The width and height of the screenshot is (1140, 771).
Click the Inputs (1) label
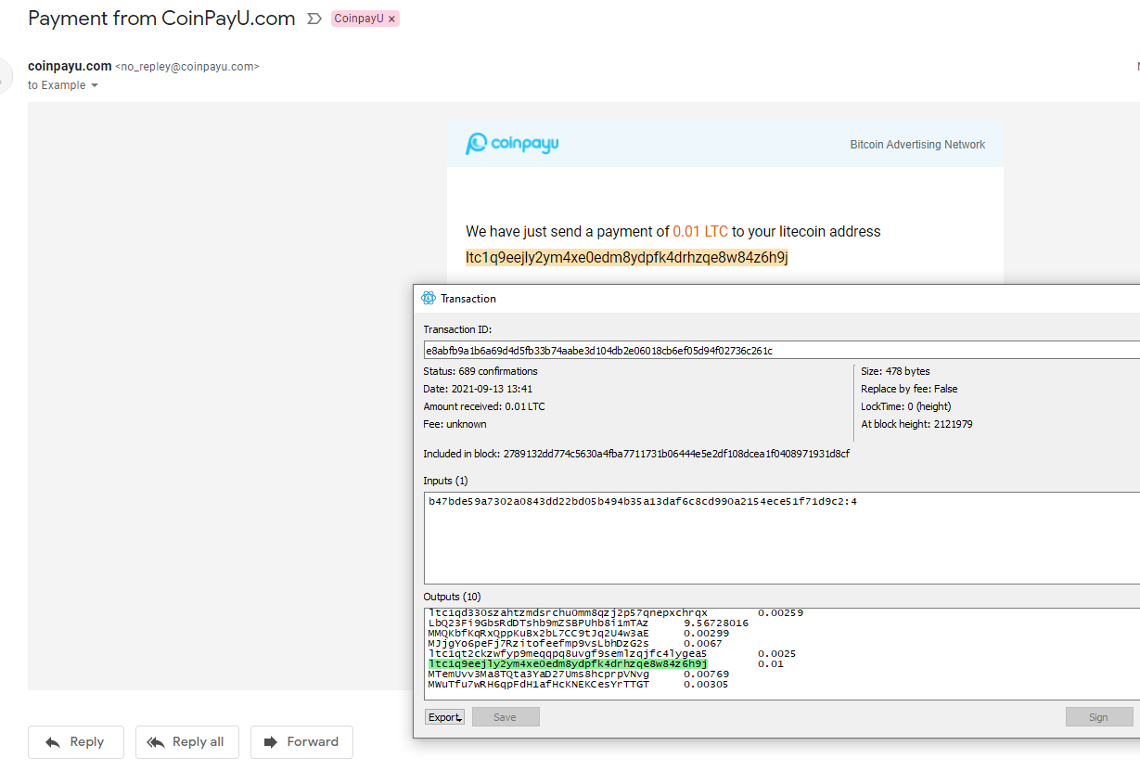pyautogui.click(x=446, y=481)
